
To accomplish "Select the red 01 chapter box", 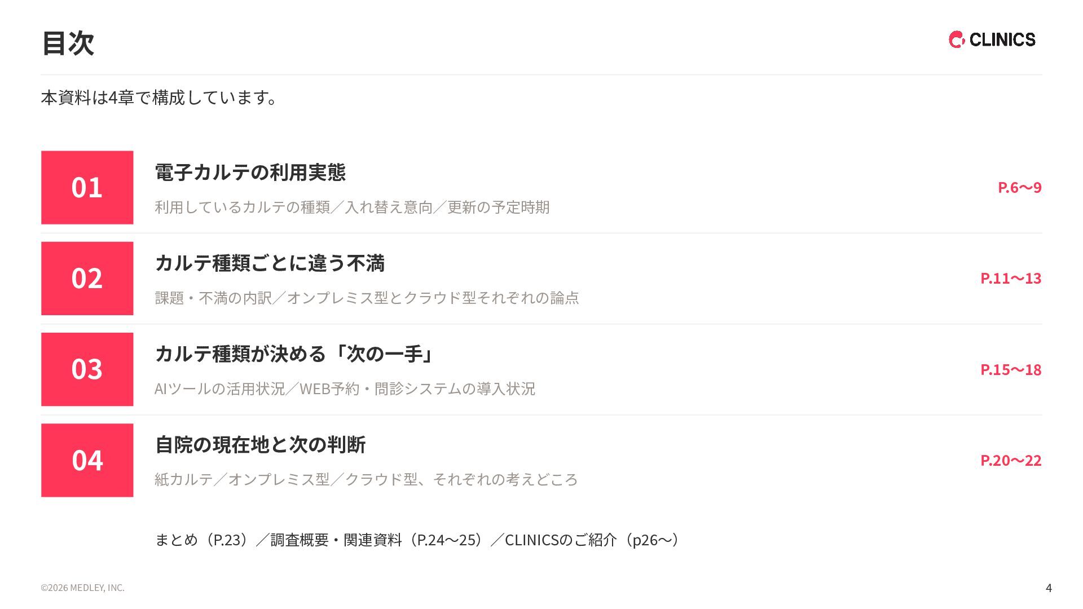I will 87,187.
